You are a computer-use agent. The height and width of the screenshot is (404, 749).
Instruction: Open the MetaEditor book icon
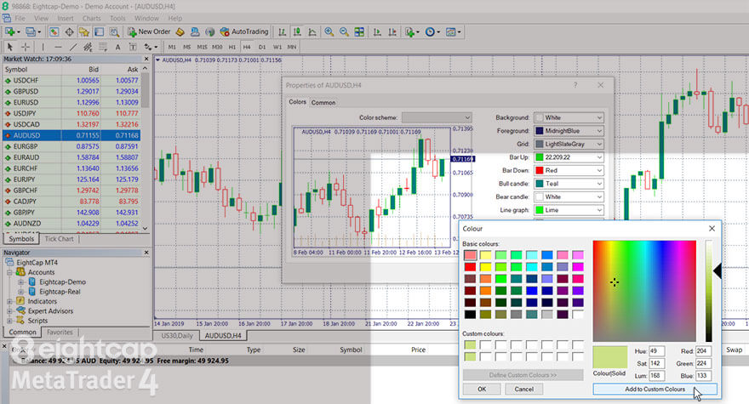click(180, 32)
